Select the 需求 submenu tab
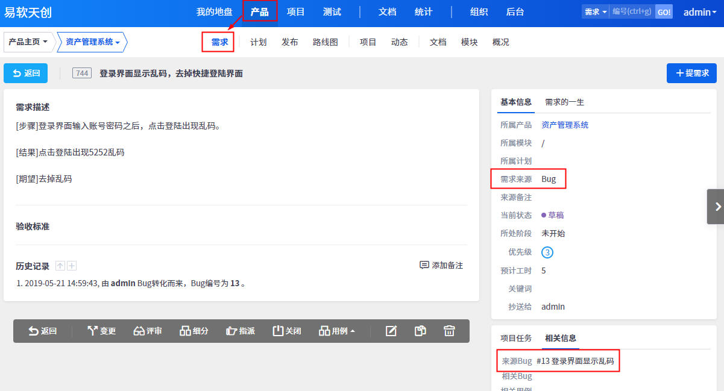 pos(219,42)
